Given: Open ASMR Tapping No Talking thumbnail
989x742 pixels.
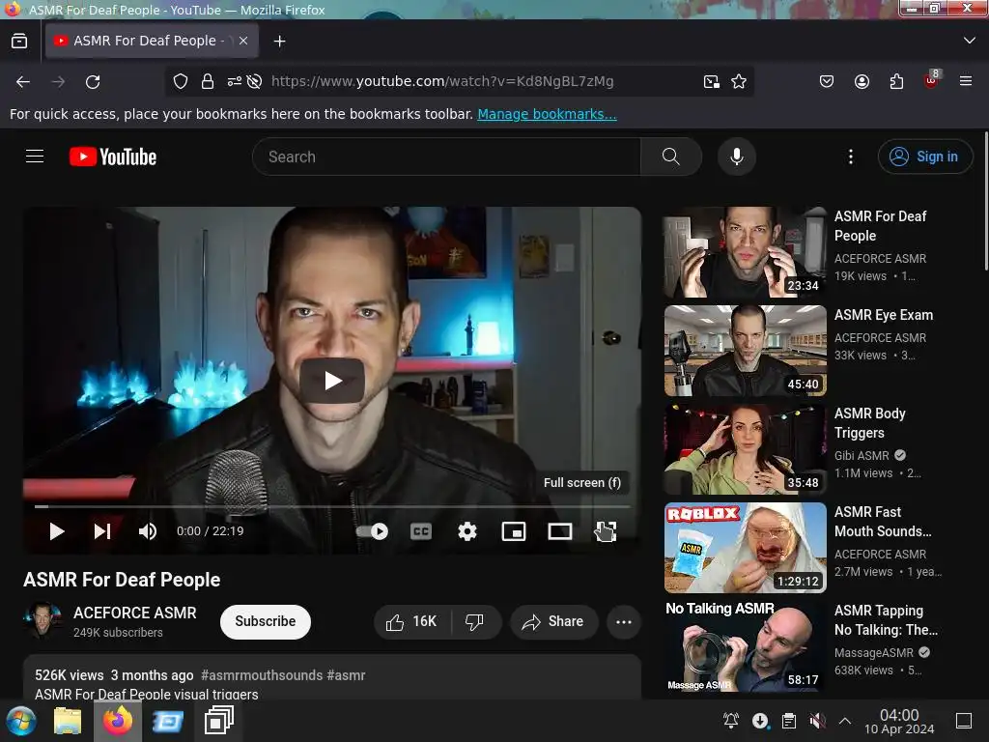Looking at the screenshot, I should tap(745, 646).
